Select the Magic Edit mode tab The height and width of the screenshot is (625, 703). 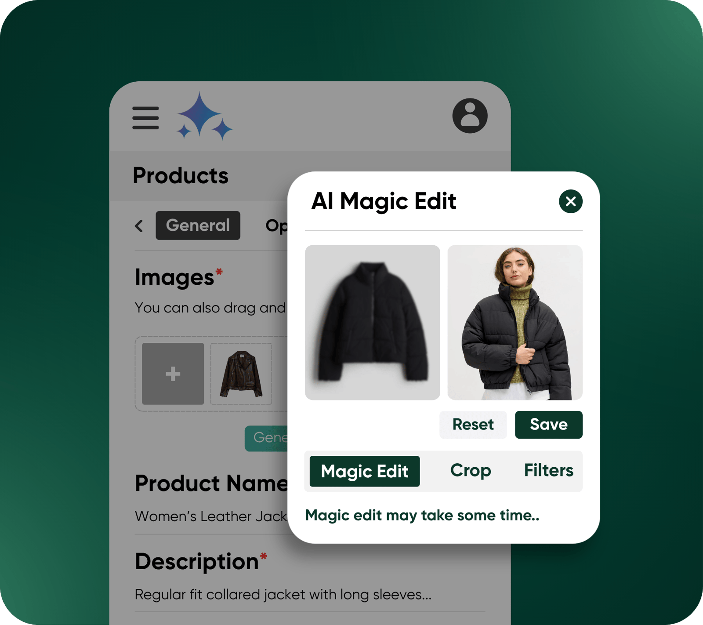[x=364, y=471]
